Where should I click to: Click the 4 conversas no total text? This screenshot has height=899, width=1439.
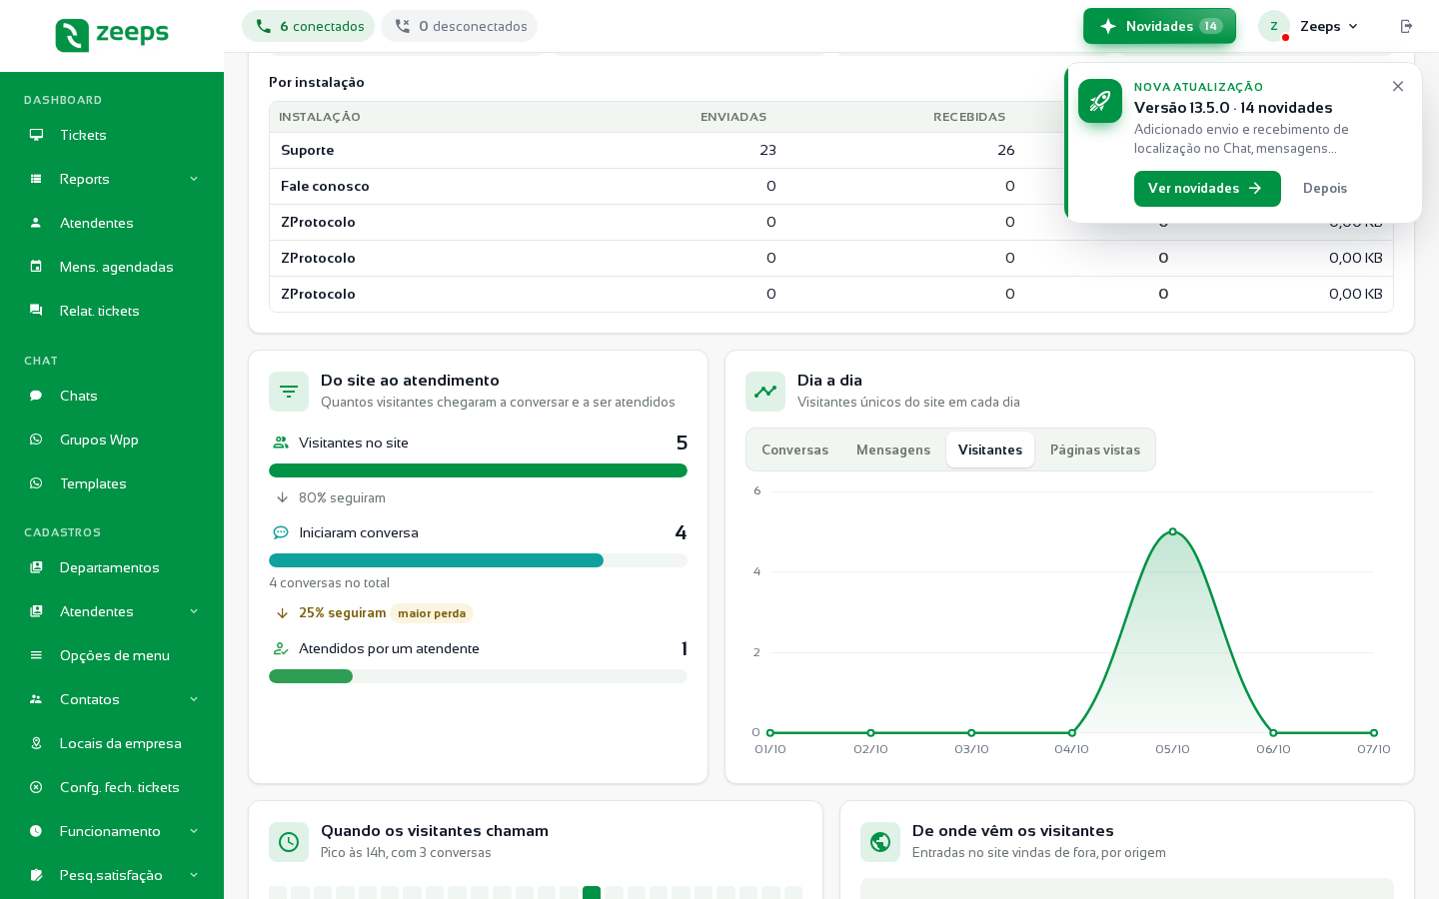coord(329,583)
